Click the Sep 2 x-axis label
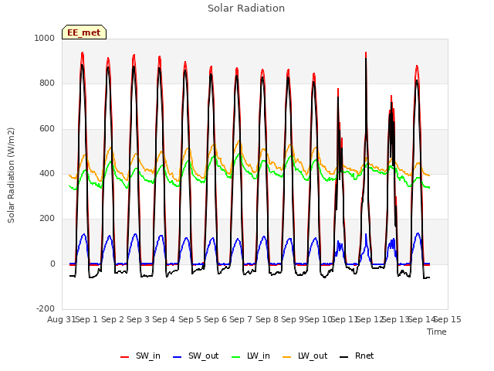494x371 pixels. [x=113, y=319]
